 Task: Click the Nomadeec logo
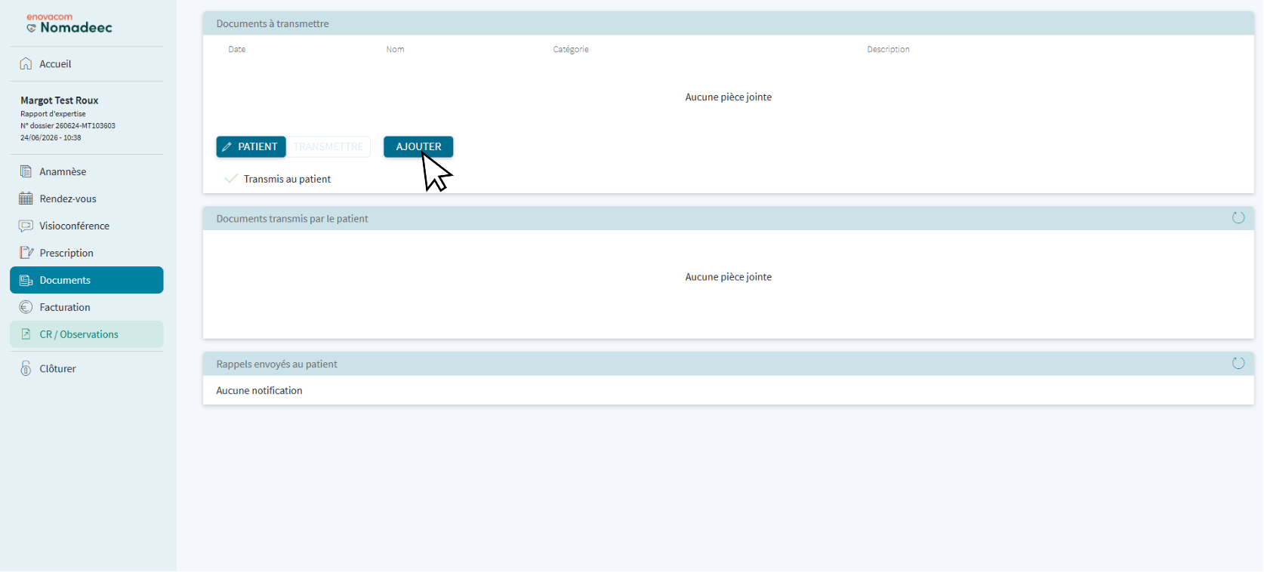tap(69, 24)
